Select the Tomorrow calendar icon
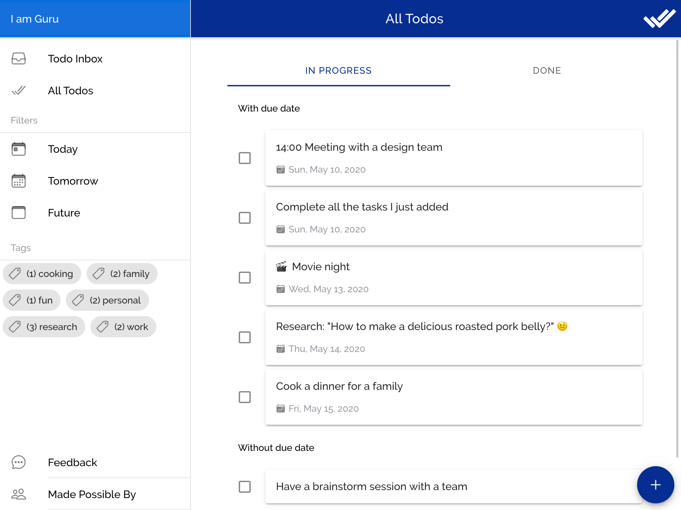The height and width of the screenshot is (510, 681). tap(19, 181)
